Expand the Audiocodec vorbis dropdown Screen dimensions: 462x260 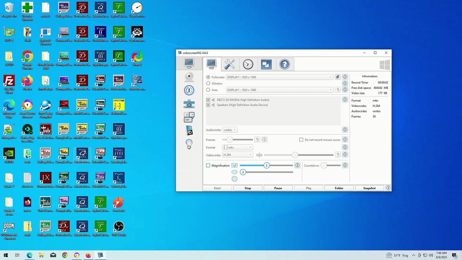[x=230, y=130]
